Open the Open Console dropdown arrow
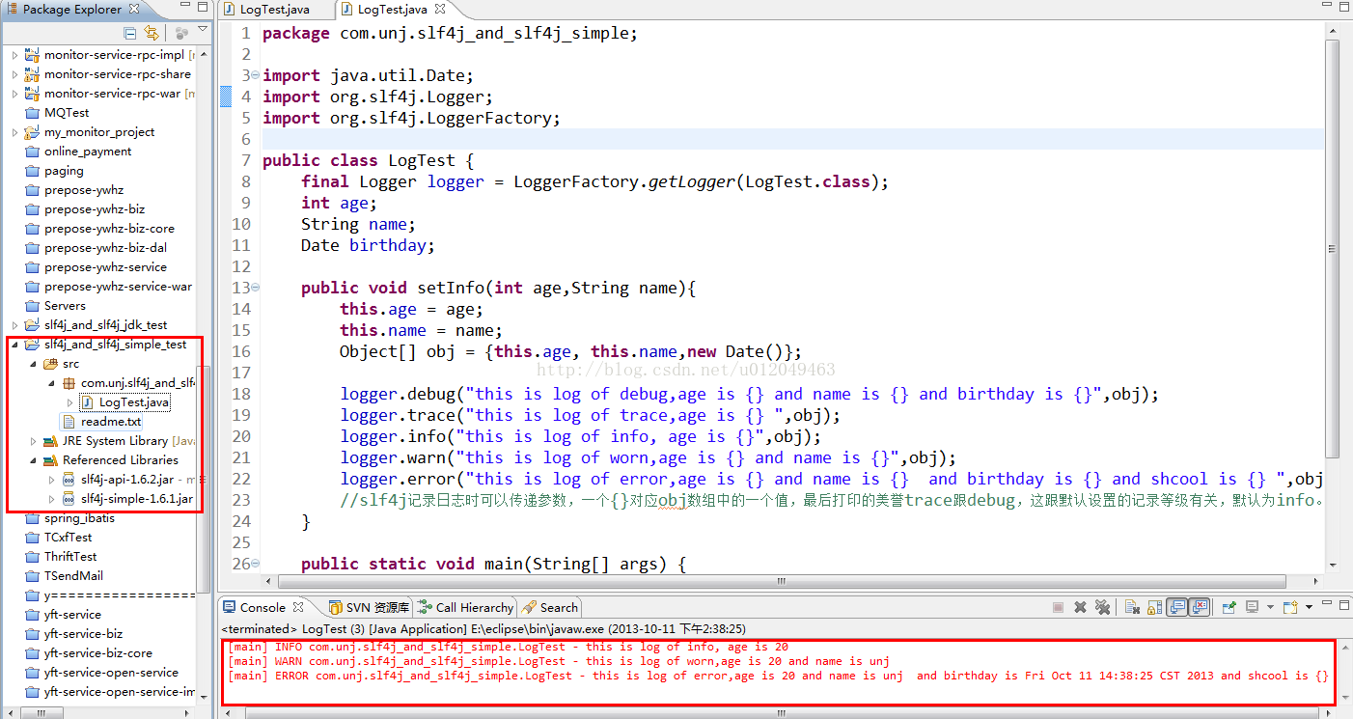Screen dimensions: 1353x719 (1310, 608)
